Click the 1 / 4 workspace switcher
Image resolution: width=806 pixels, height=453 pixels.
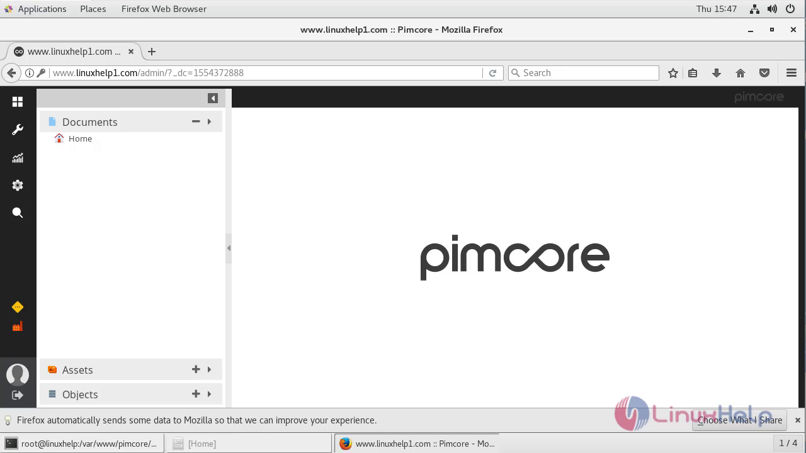(x=788, y=444)
